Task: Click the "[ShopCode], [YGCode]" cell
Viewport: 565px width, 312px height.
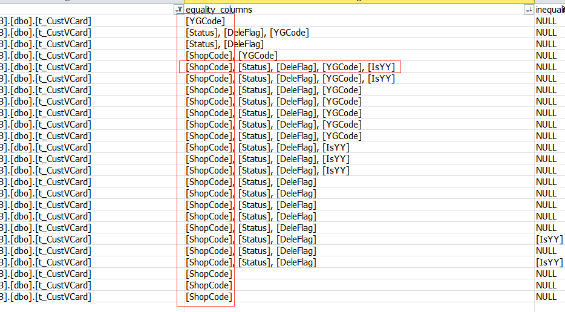Action: pos(231,56)
